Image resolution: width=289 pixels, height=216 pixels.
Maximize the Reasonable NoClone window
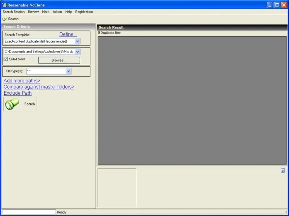click(277, 5)
